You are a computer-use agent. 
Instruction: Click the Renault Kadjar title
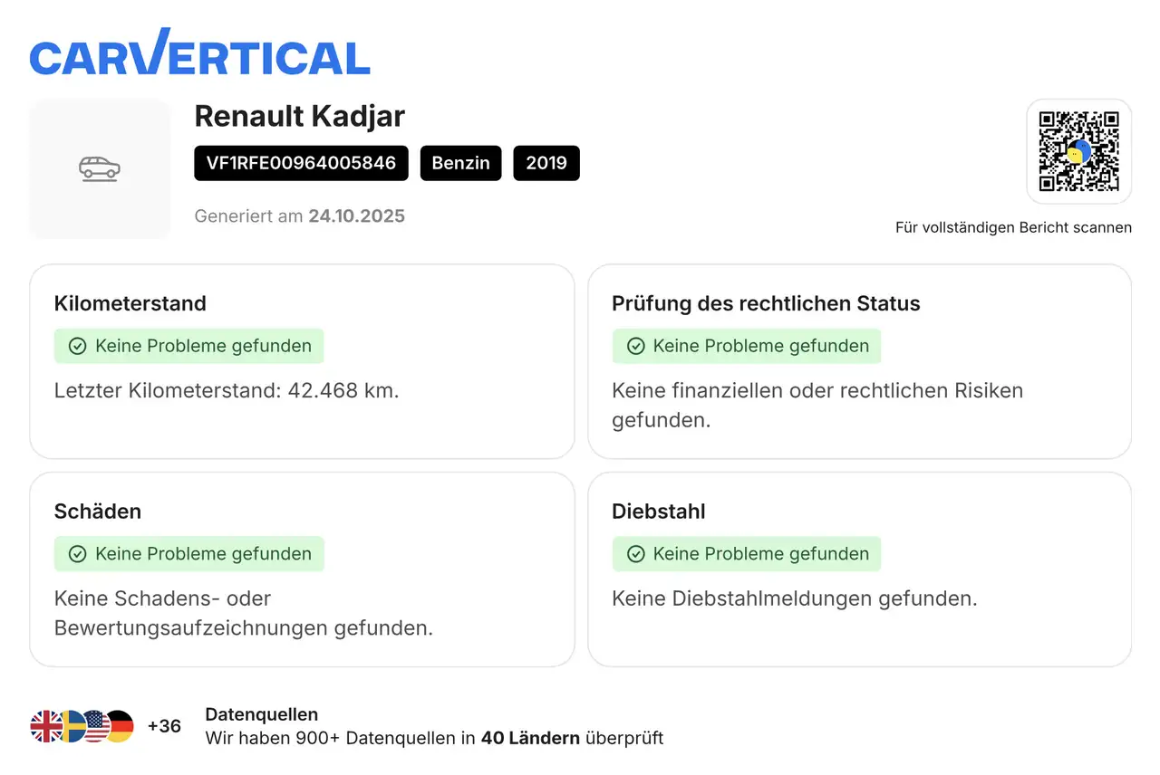pyautogui.click(x=299, y=116)
